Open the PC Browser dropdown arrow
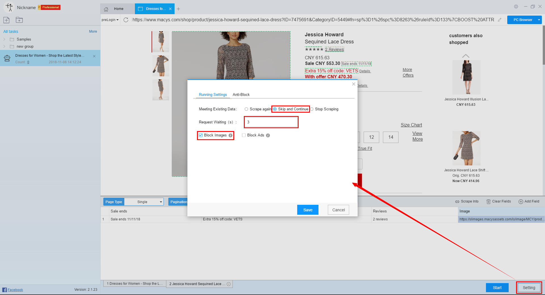This screenshot has height=295, width=545. coord(539,20)
